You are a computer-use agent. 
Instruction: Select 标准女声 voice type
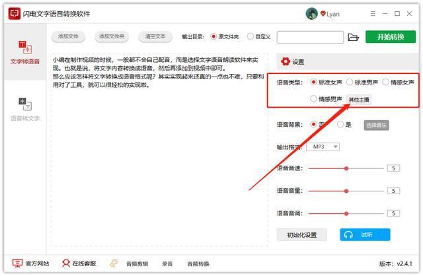326,82
